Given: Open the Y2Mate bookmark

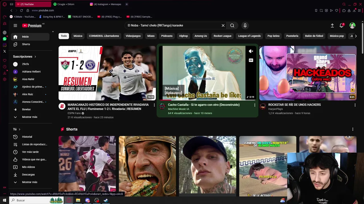Looking at the screenshot, I should point(23,17).
